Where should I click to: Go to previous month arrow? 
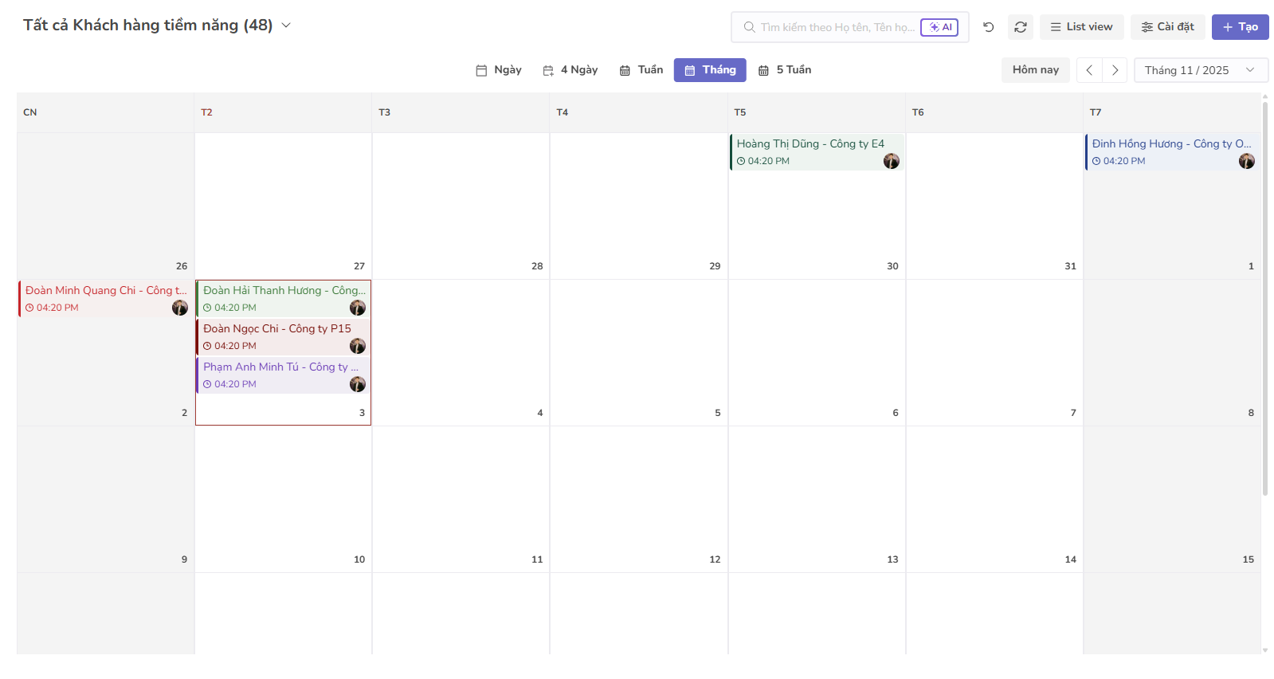pyautogui.click(x=1089, y=70)
